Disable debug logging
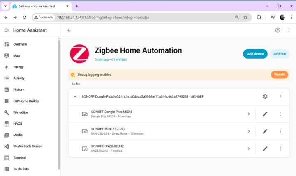 279,75
